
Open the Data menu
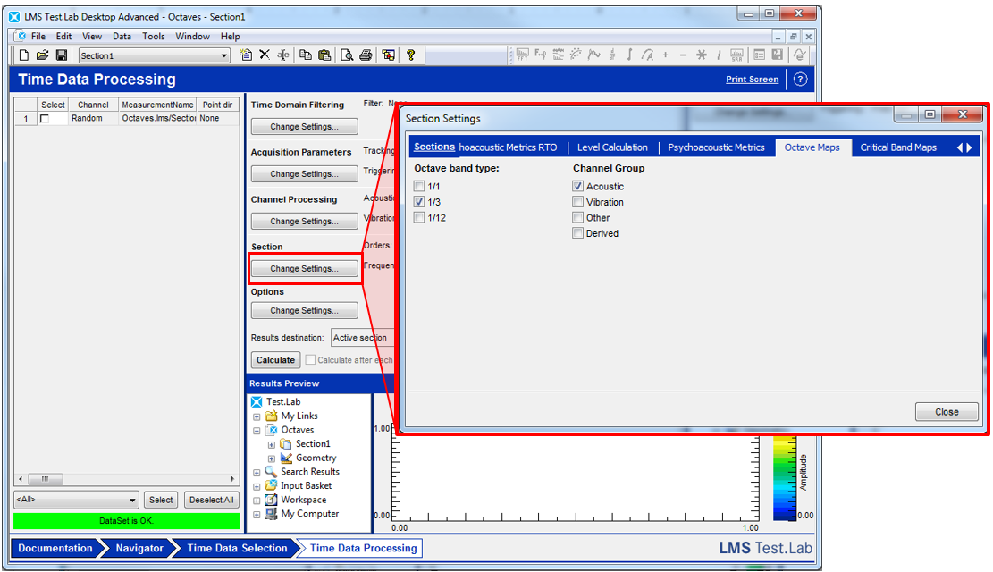(122, 36)
